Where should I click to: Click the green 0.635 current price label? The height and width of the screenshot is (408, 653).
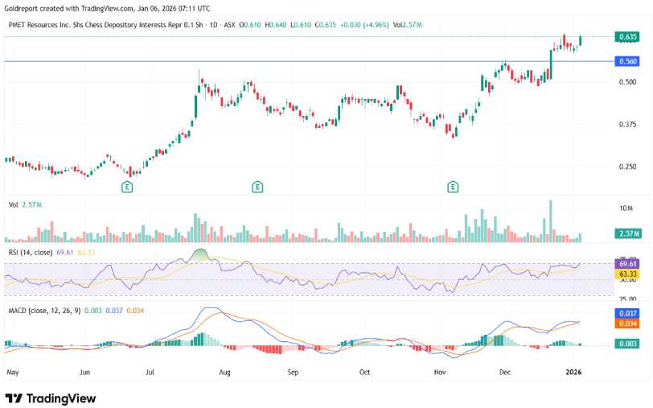[x=628, y=37]
